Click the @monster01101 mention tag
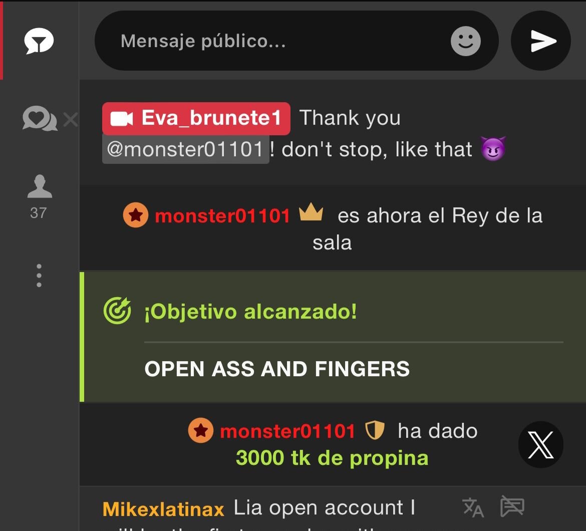The image size is (586, 531). point(186,149)
